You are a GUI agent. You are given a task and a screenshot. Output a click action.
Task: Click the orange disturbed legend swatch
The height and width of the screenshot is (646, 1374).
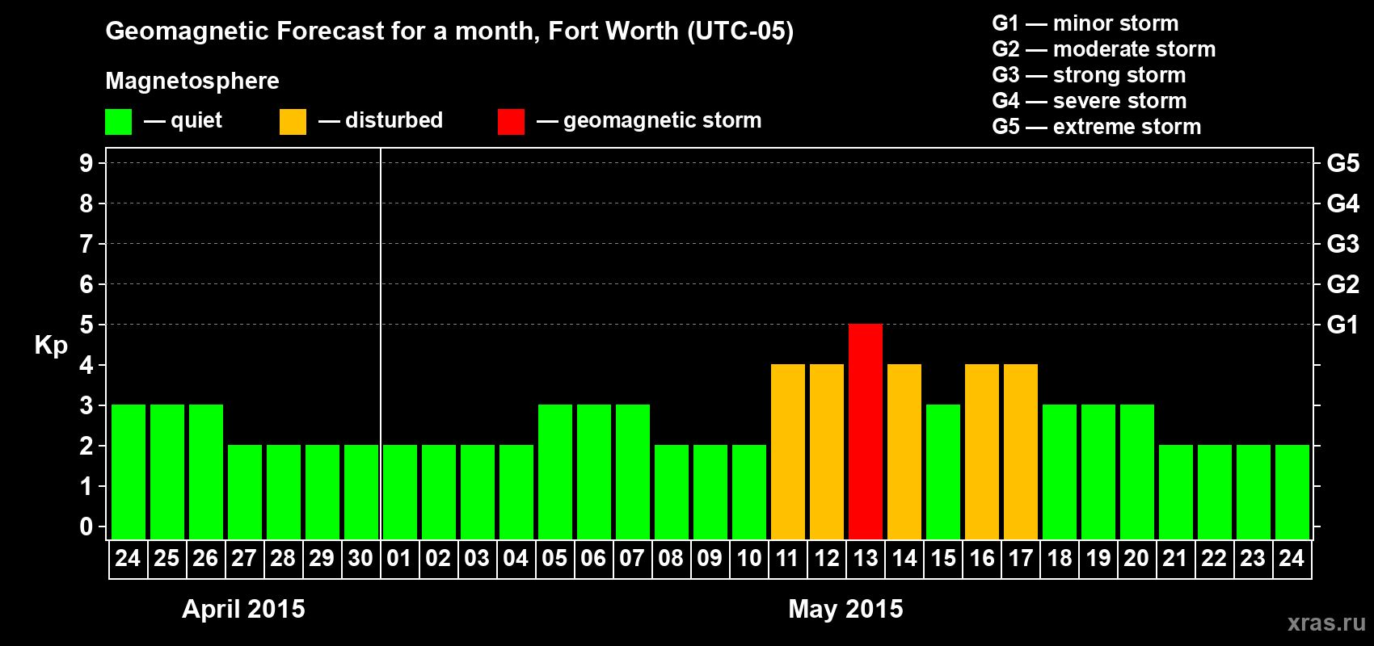293,122
